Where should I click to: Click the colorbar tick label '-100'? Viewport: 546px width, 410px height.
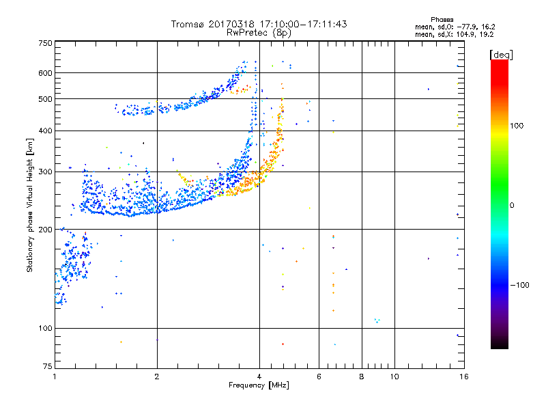(x=520, y=285)
